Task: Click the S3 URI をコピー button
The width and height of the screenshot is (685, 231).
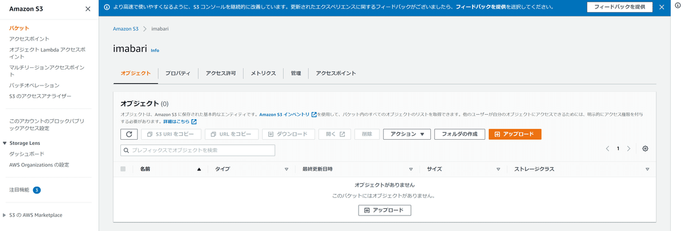Action: pyautogui.click(x=171, y=134)
